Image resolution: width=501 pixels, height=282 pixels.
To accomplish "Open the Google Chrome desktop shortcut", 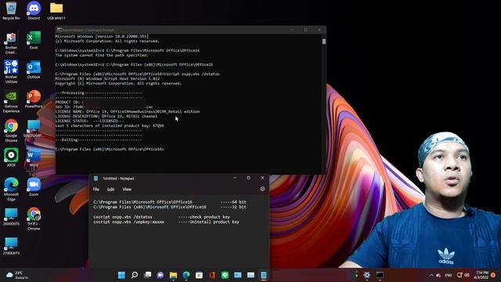I will [x=11, y=131].
